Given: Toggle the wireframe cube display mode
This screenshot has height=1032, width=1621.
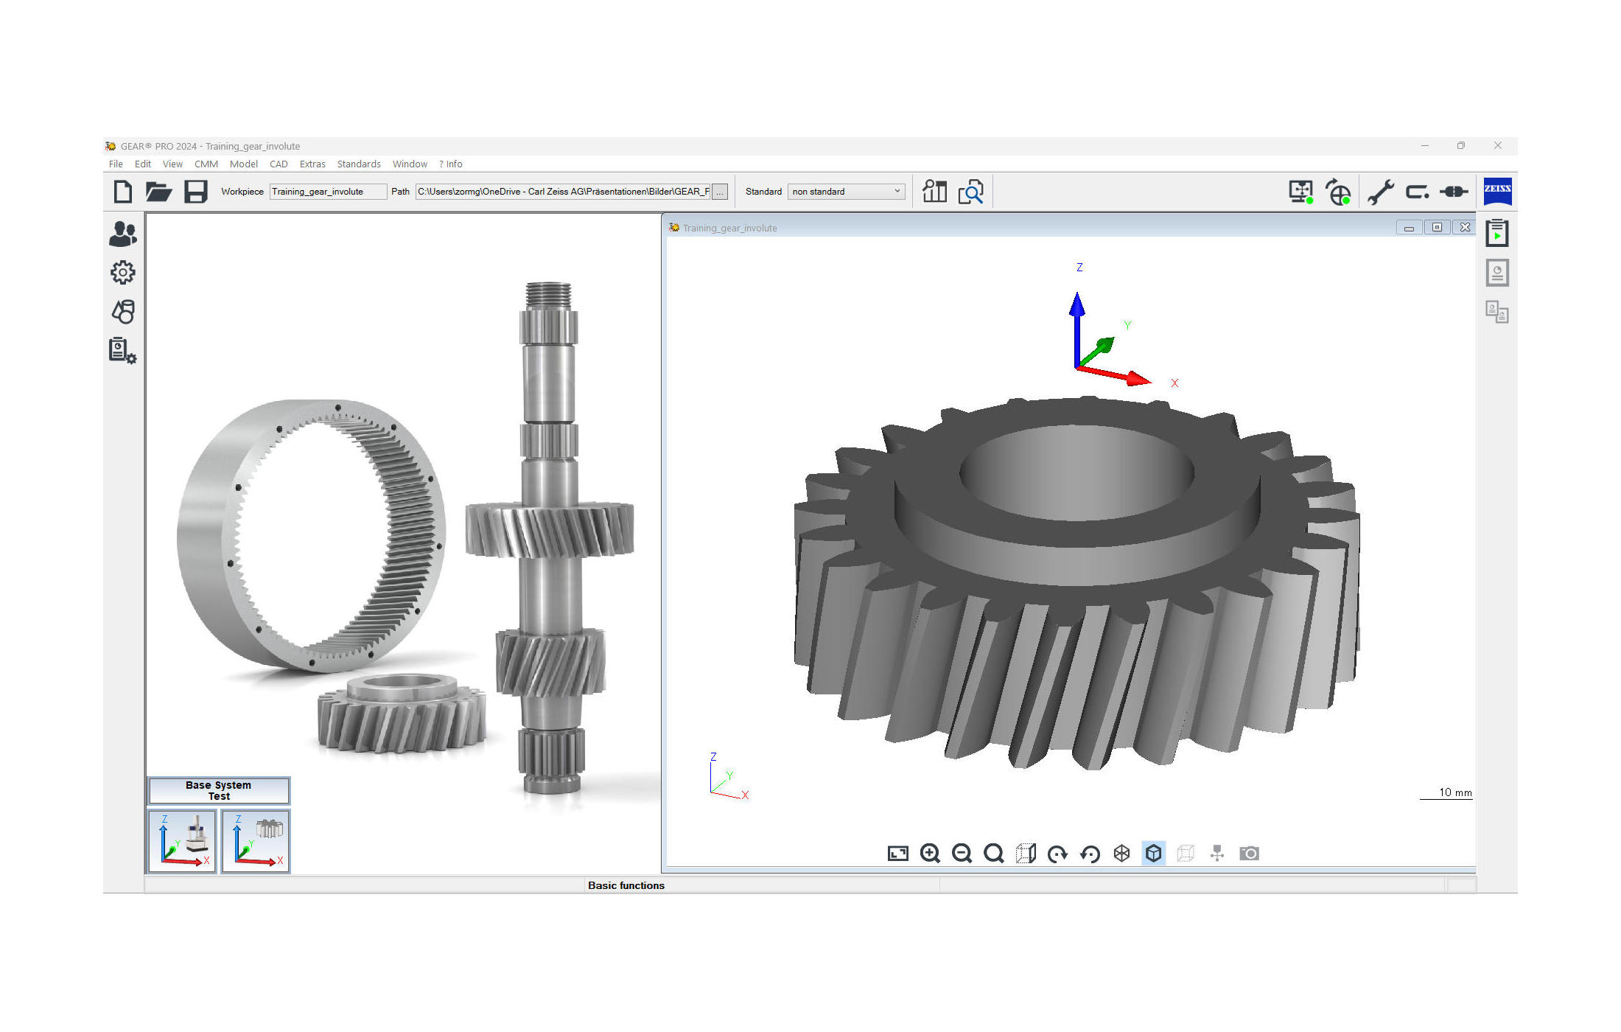Looking at the screenshot, I should (1121, 854).
